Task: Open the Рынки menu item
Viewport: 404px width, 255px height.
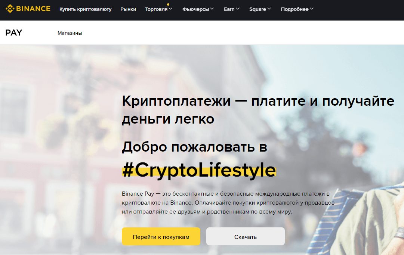Action: (x=128, y=9)
